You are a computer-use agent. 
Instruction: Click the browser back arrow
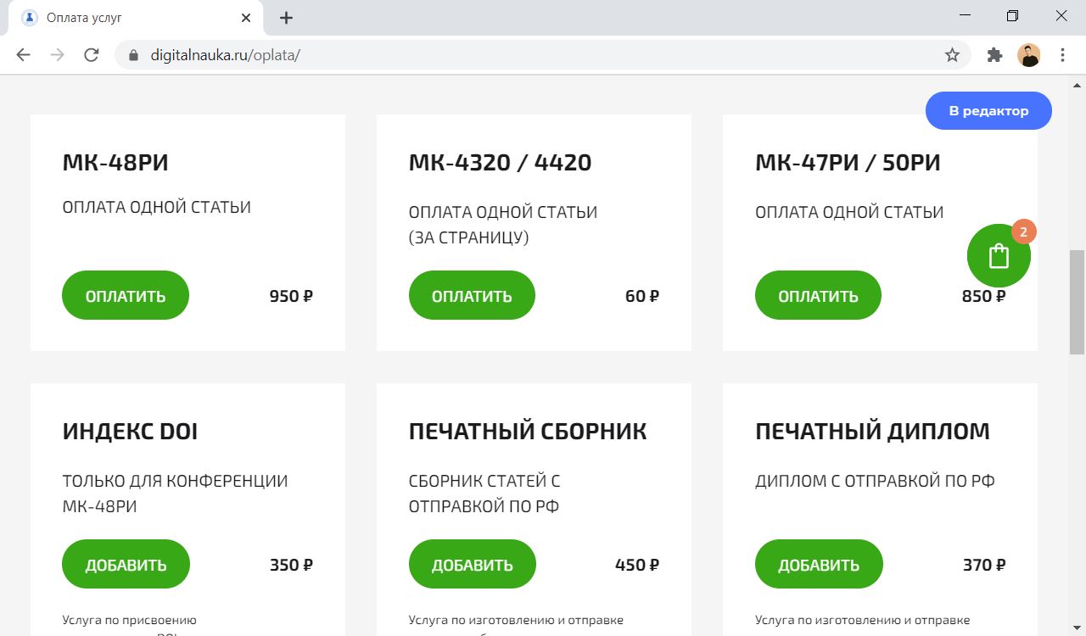pyautogui.click(x=23, y=55)
